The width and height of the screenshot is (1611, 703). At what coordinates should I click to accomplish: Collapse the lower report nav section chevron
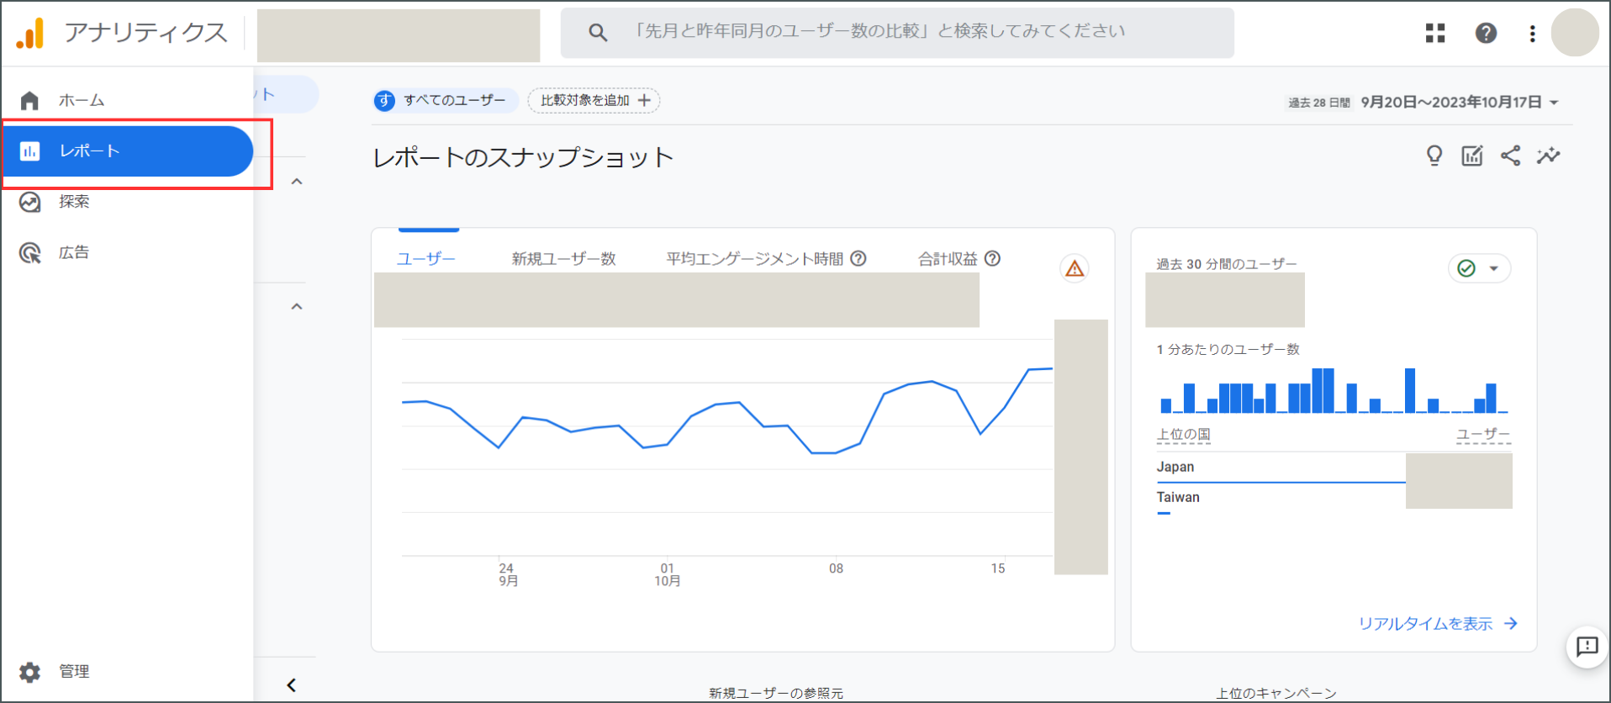297,307
